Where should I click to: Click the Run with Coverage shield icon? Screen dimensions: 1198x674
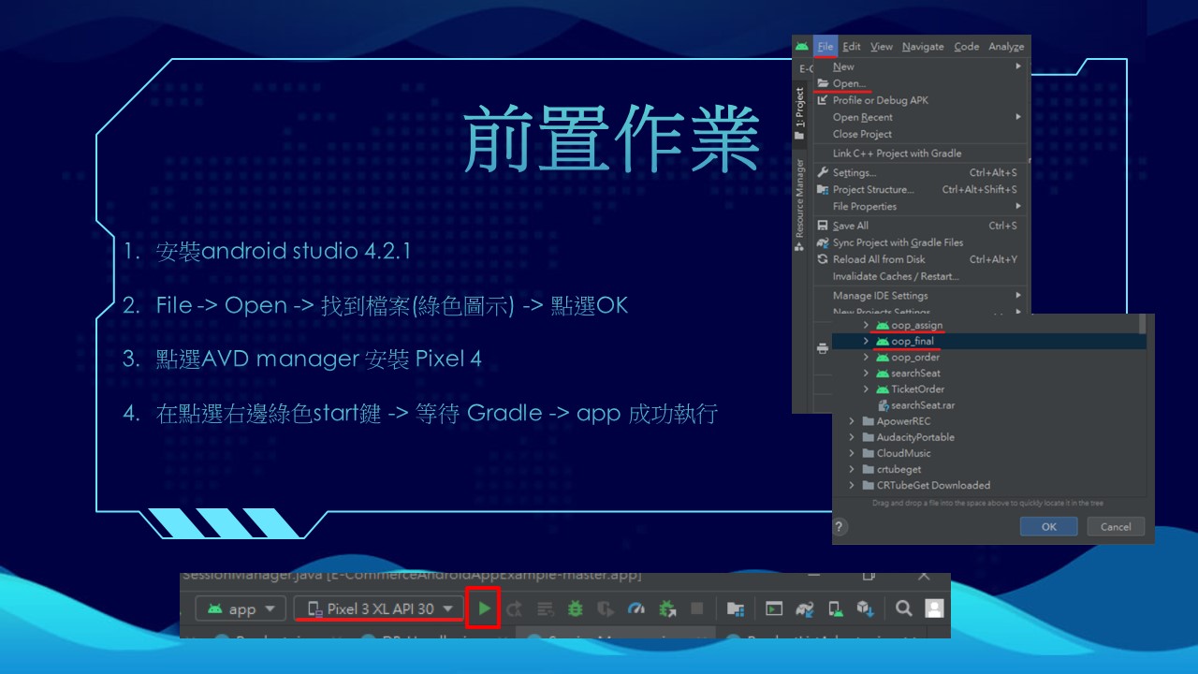[606, 608]
